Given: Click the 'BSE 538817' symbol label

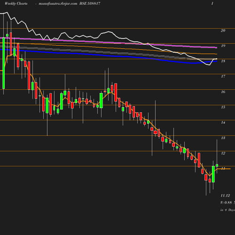Looking at the screenshot, I should click(x=90, y=3).
